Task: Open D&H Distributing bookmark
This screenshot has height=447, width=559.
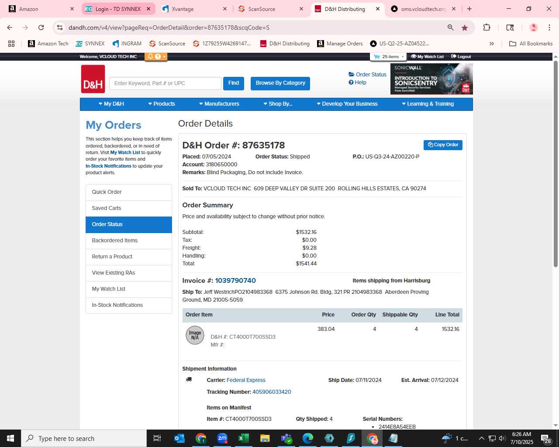Action: click(285, 44)
